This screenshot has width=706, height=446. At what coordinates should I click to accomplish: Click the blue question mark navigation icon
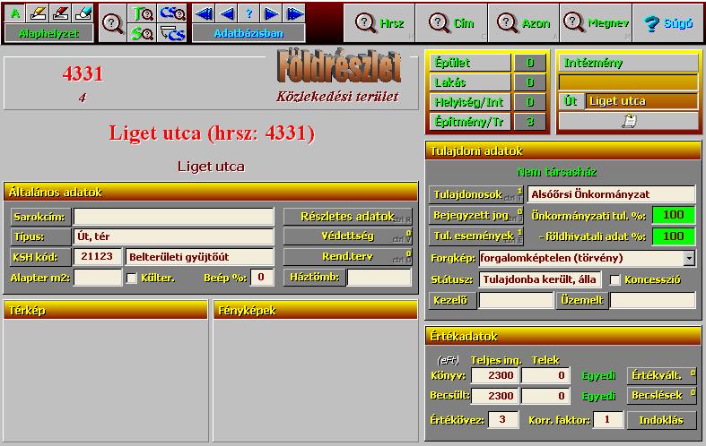click(x=249, y=13)
